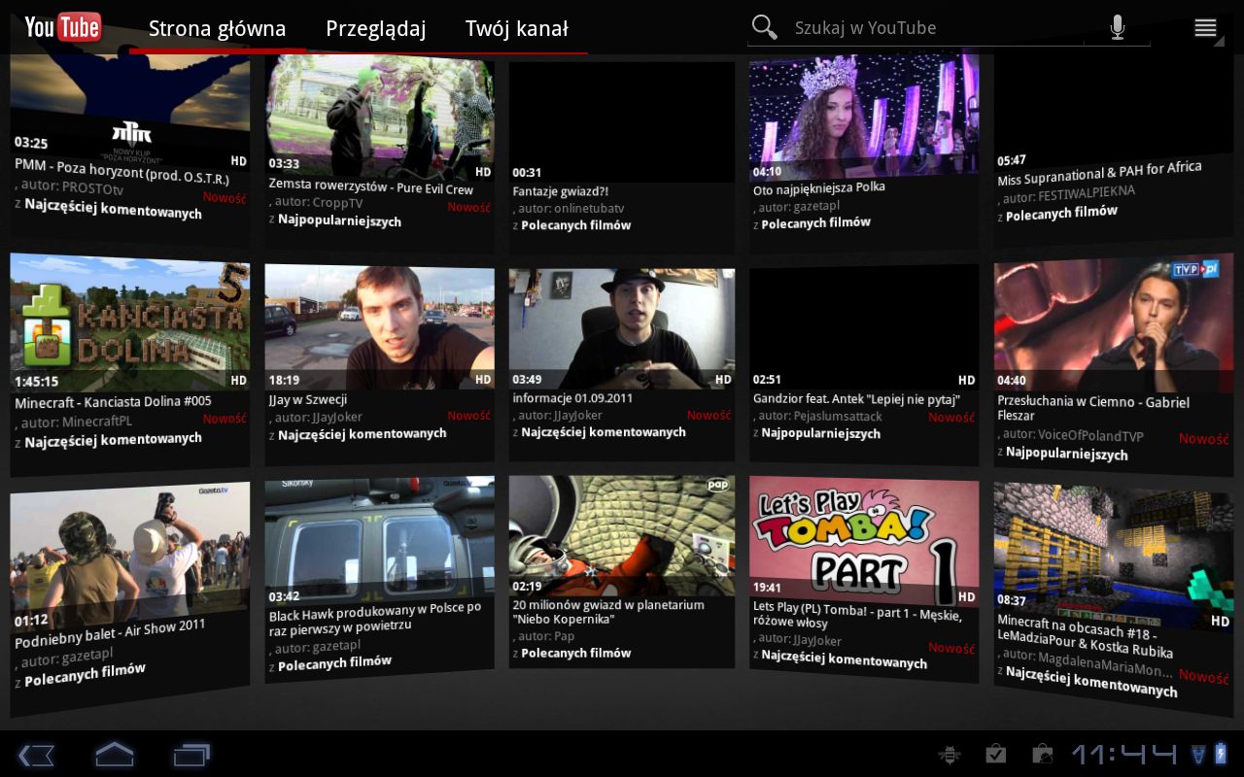1244x777 pixels.
Task: Tap the YouTube logo icon
Action: pyautogui.click(x=63, y=27)
